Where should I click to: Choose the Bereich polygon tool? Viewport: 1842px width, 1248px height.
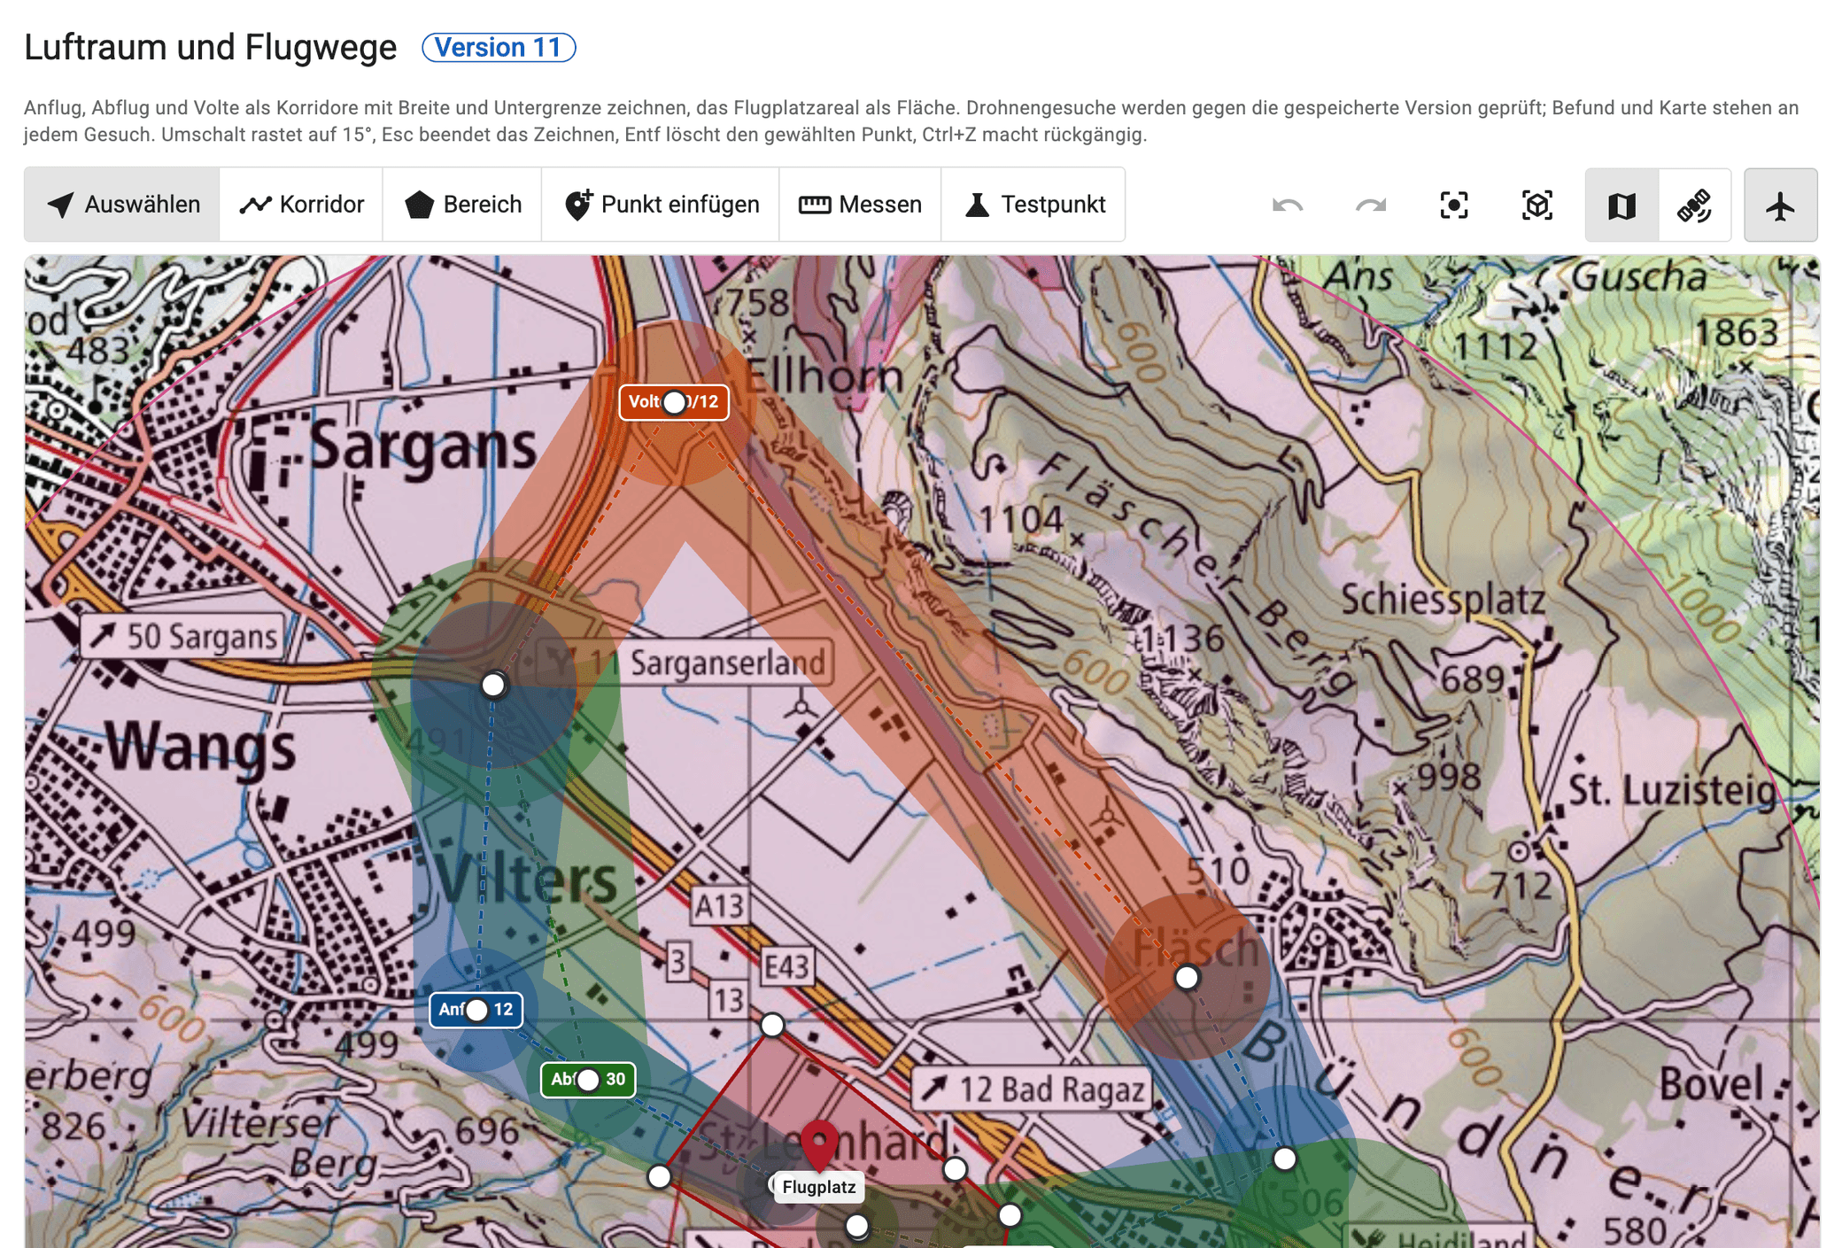point(462,205)
